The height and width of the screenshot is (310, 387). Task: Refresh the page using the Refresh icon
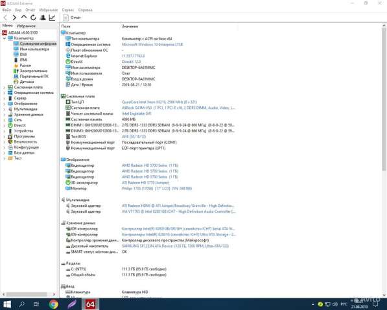tap(33, 18)
